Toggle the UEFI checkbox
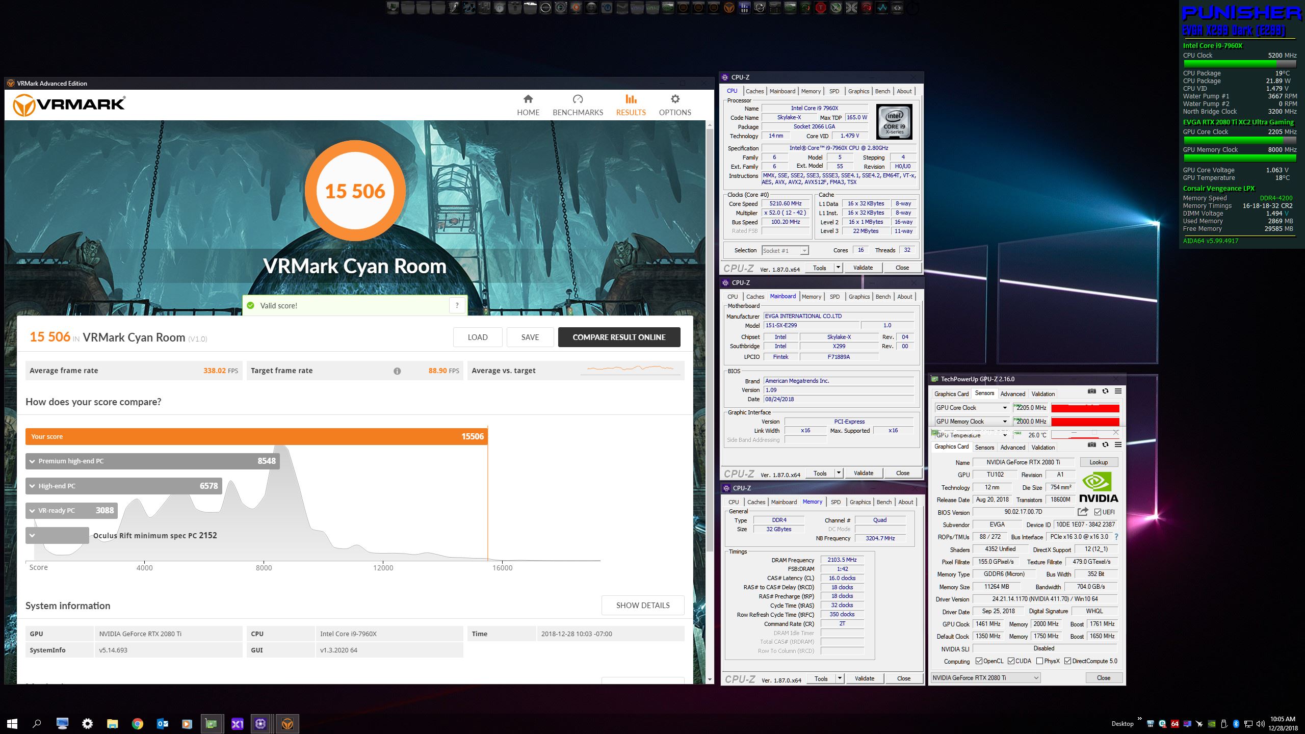Viewport: 1305px width, 734px height. tap(1098, 512)
